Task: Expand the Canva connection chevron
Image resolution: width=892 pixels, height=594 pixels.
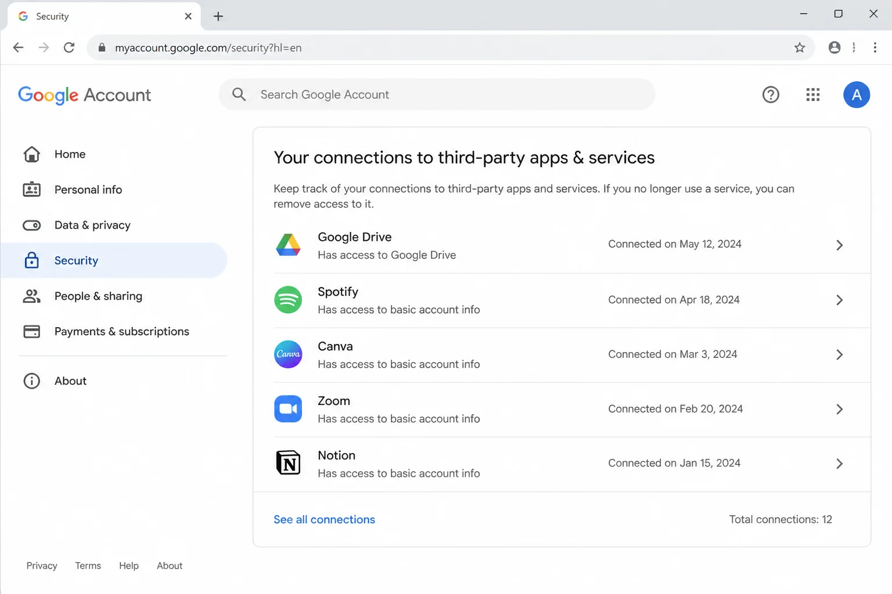Action: (x=839, y=354)
